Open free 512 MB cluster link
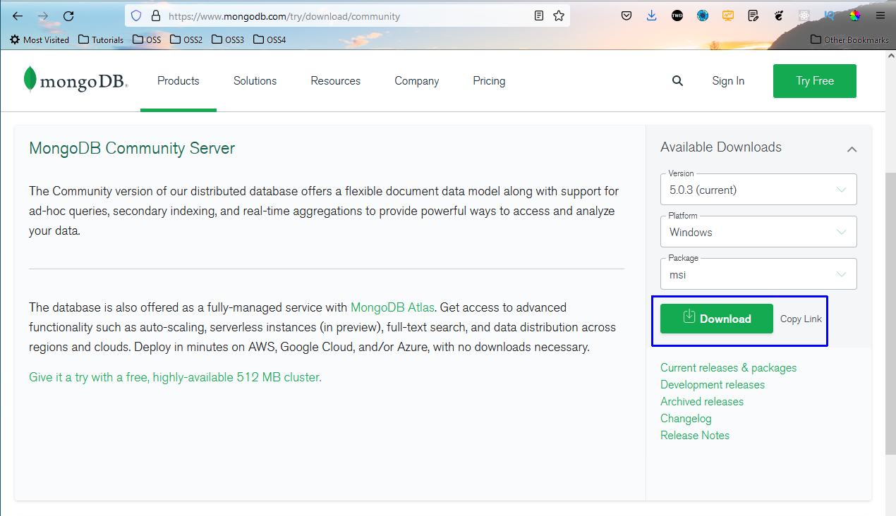This screenshot has width=896, height=516. 175,377
